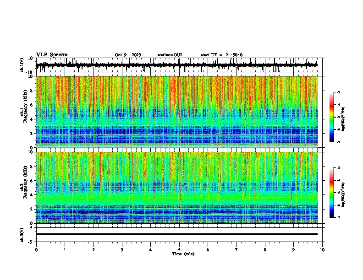This screenshot has height=280, width=363.
Task: Click the ch.3(V) axis label
Action: (x=22, y=235)
